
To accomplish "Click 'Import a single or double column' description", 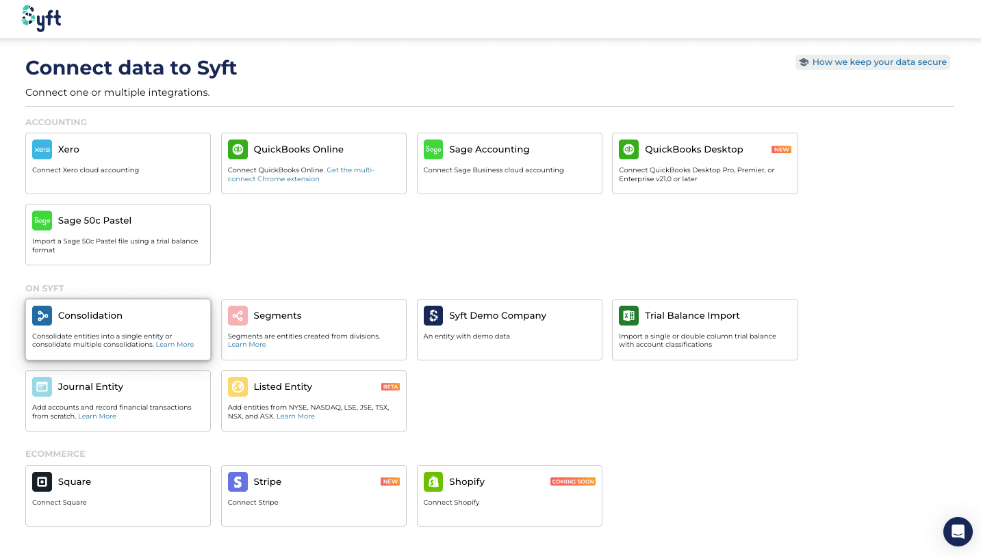I will pos(698,341).
